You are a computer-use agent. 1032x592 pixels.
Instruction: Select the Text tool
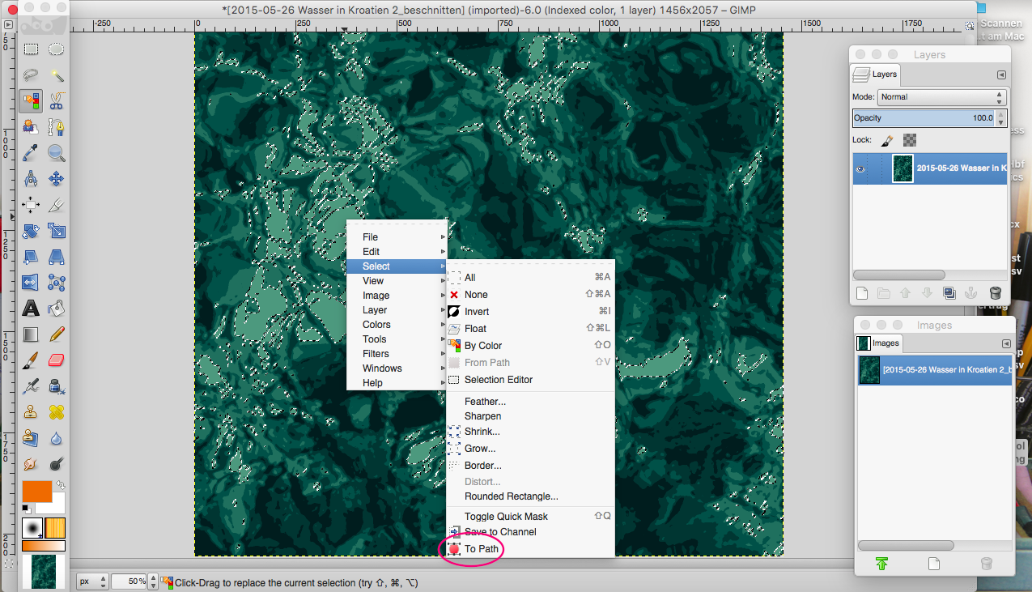[x=31, y=309]
